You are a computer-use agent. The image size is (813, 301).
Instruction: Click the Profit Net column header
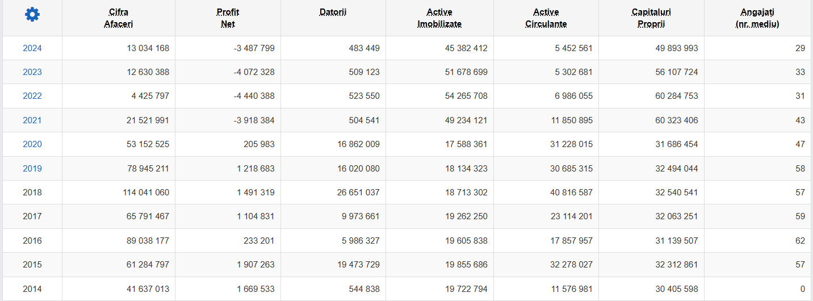coord(228,18)
